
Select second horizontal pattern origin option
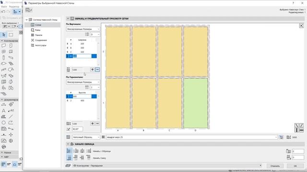[x=76, y=151]
